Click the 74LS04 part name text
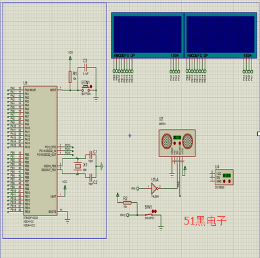This screenshot has height=258, width=260. tap(155, 196)
